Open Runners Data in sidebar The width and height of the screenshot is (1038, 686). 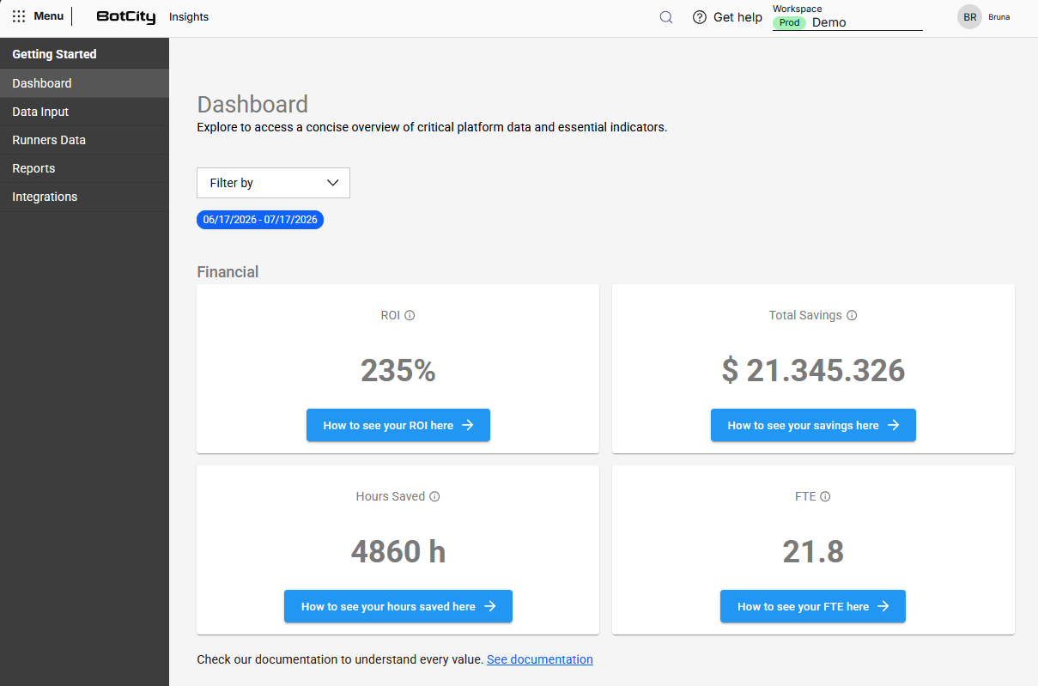click(84, 140)
